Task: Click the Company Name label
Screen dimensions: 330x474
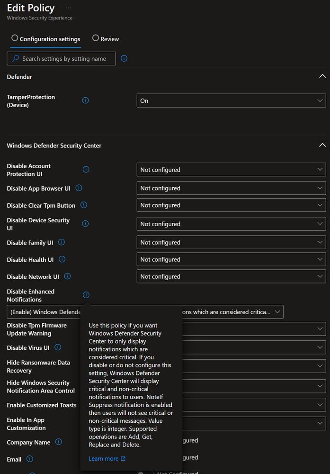Action: [29, 442]
